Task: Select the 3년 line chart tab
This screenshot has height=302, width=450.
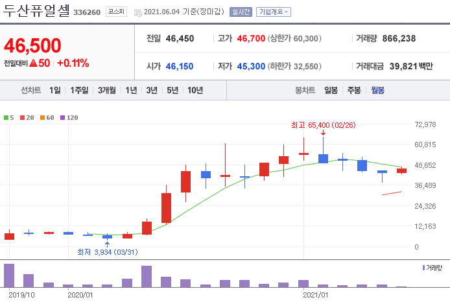Action: click(x=152, y=90)
